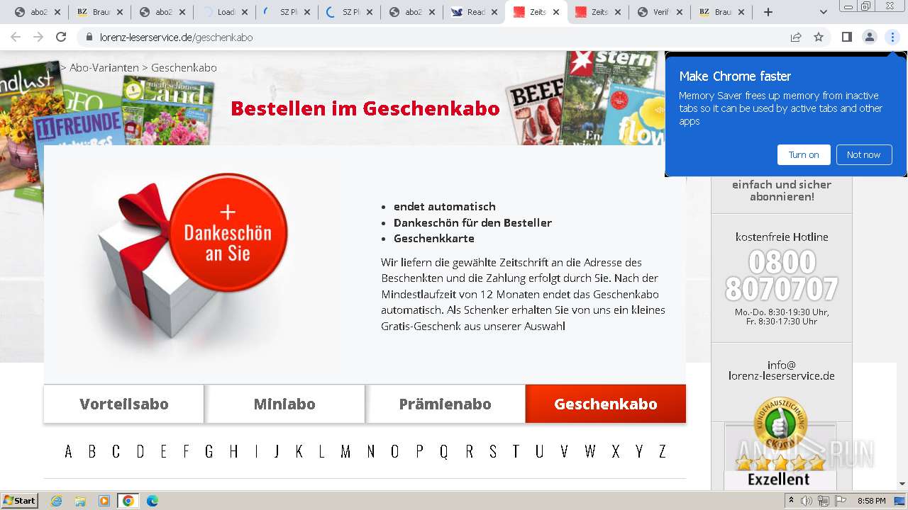This screenshot has width=908, height=510.
Task: Switch to the first BZ Braun tab
Action: pos(99,12)
